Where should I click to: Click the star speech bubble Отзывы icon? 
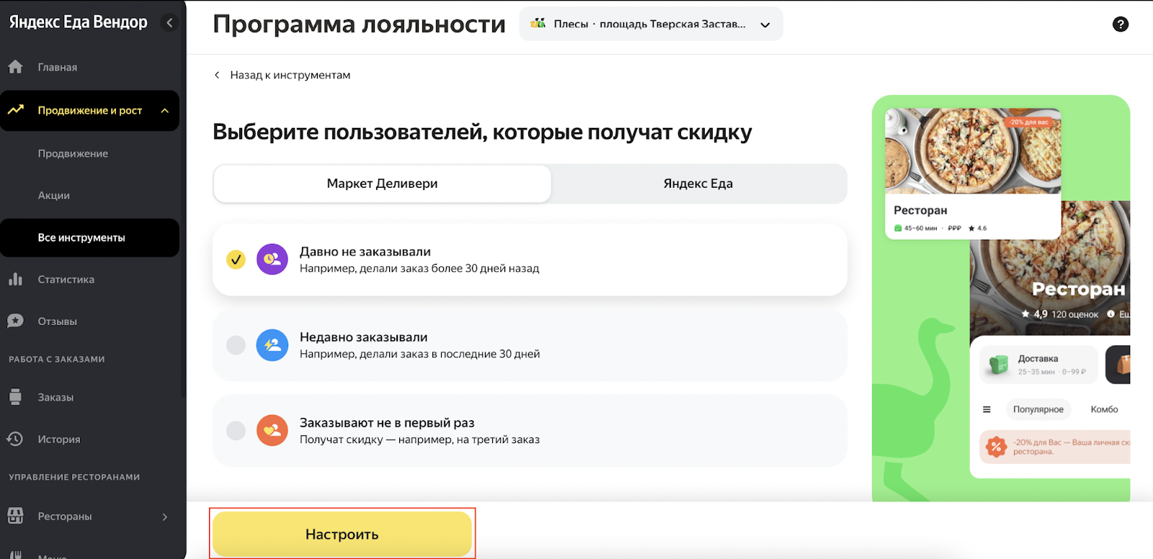pos(15,321)
